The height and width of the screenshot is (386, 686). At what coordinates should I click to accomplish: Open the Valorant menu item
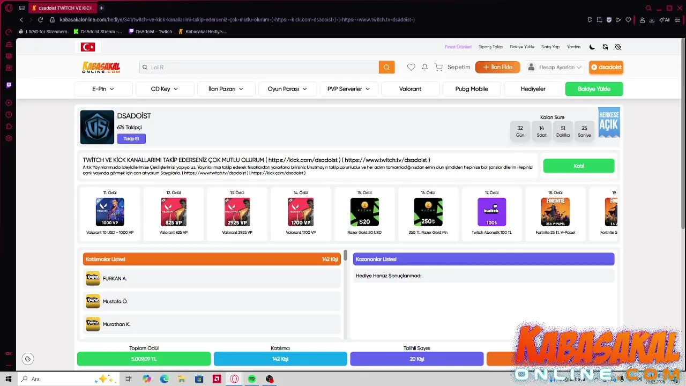[x=410, y=89]
